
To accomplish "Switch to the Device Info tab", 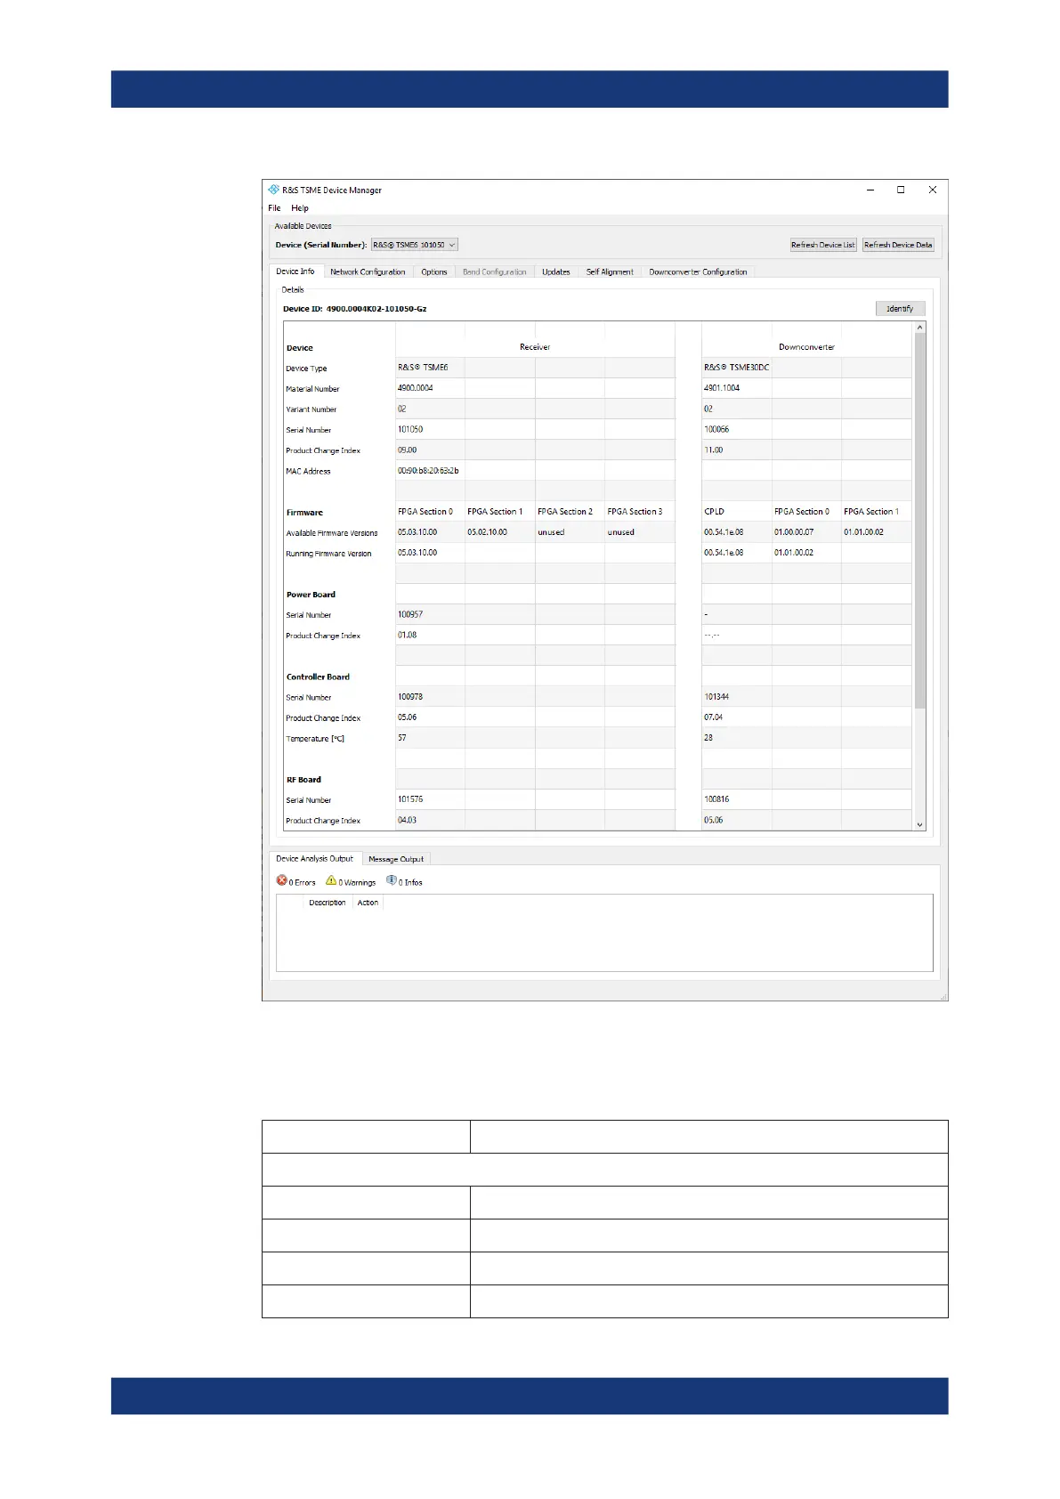I will click(x=295, y=271).
